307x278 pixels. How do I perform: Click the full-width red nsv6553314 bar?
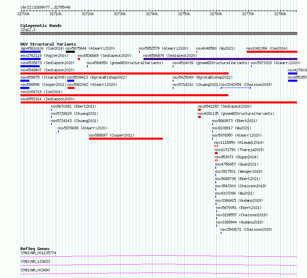(x=159, y=102)
